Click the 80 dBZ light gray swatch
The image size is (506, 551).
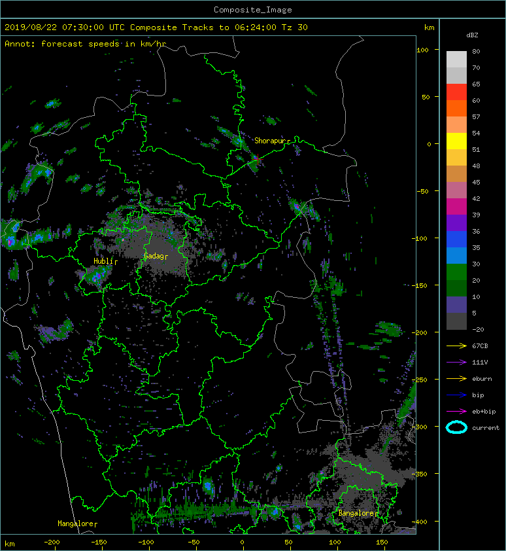coord(456,59)
